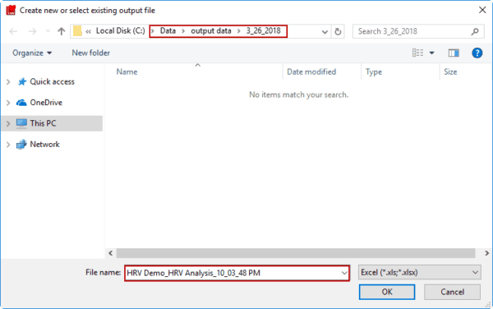This screenshot has width=493, height=309.
Task: Confirm with the OK button
Action: point(387,292)
